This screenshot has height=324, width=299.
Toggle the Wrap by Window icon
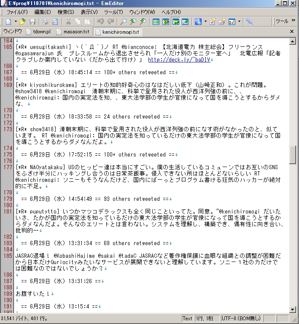pyautogui.click(x=175, y=22)
